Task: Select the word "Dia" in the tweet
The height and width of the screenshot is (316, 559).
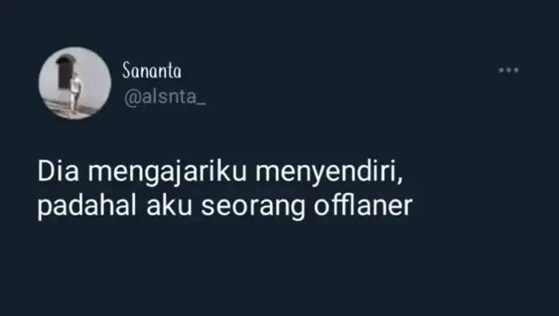Action: click(58, 172)
